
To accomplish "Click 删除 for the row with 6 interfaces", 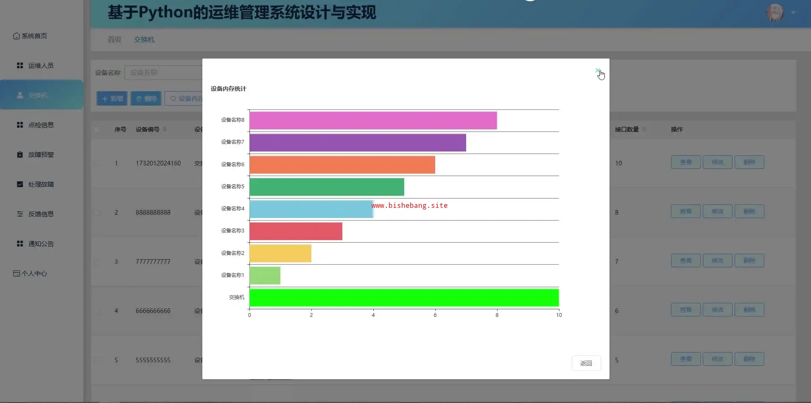I will coord(749,310).
